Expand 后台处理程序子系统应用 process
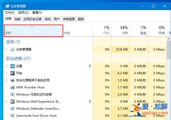The image size is (171, 120). [x=7, y=80]
